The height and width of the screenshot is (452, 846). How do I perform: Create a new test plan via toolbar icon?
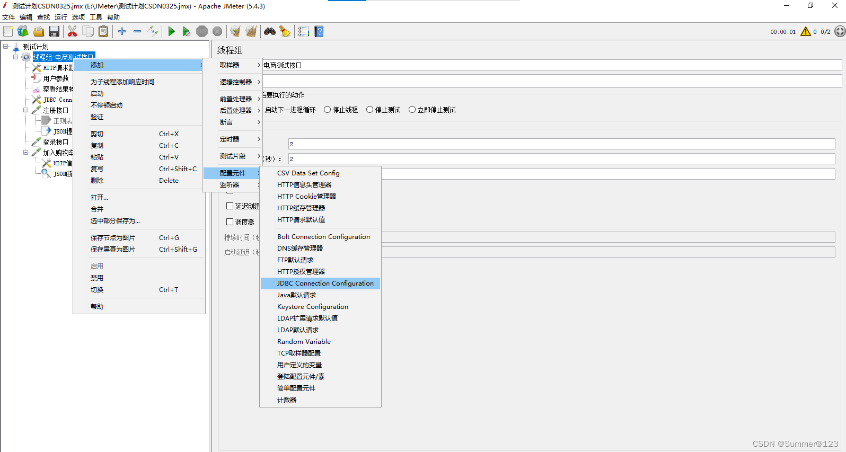point(8,32)
